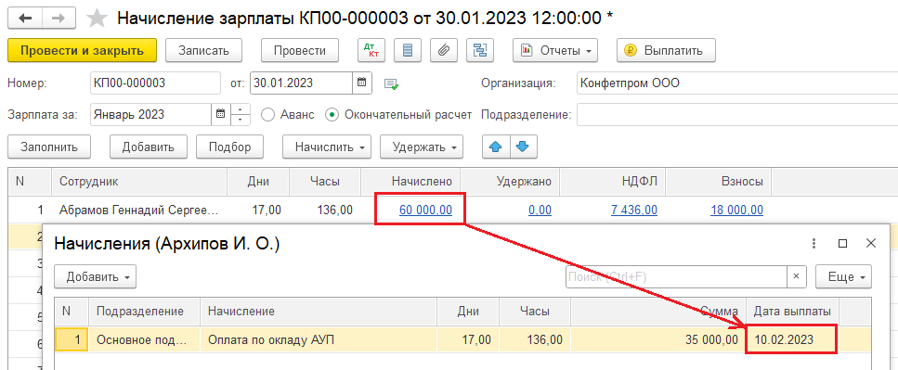Image resolution: width=898 pixels, height=370 pixels.
Task: Focus the Поиск (Ctrl+F) search field
Action: coord(676,276)
